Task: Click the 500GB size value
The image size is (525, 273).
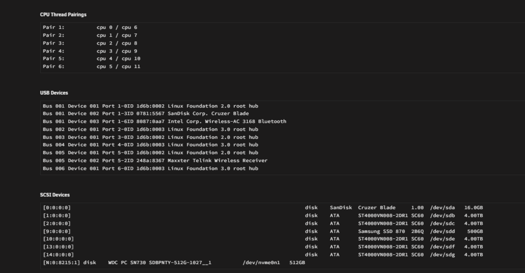Action: click(x=475, y=232)
